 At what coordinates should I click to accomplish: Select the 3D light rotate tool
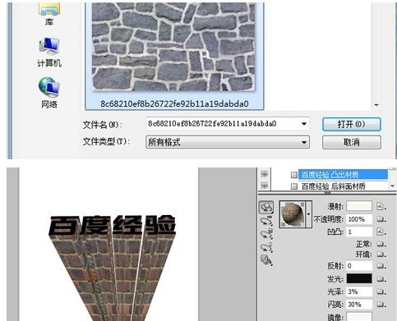(267, 247)
